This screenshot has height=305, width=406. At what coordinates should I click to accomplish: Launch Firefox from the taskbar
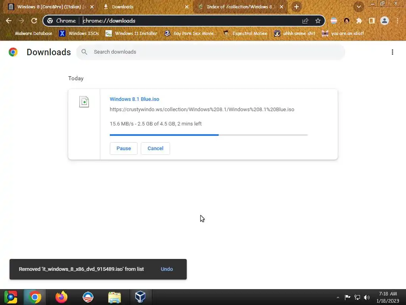tap(61, 297)
